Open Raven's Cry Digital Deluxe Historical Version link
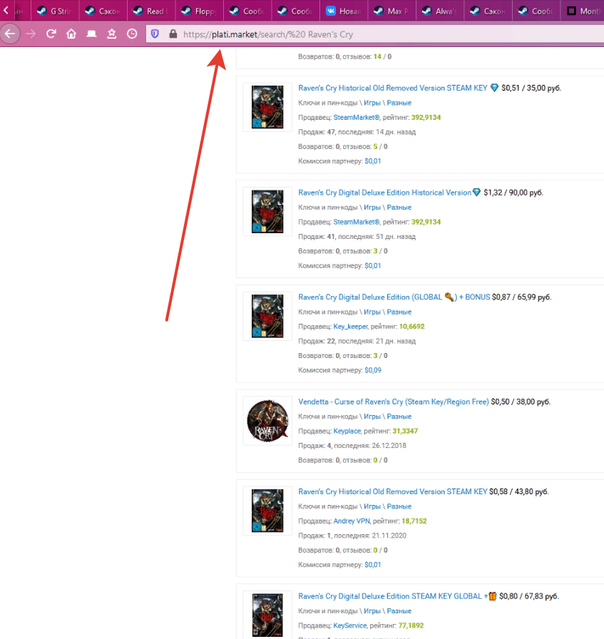This screenshot has height=639, width=604. pos(385,193)
